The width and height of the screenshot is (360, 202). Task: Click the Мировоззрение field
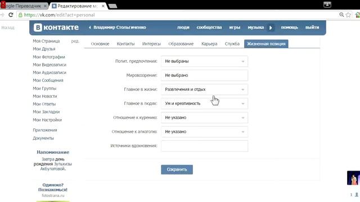coord(204,75)
